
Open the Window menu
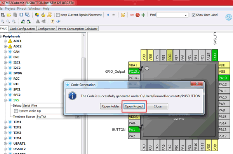(x=34, y=9)
